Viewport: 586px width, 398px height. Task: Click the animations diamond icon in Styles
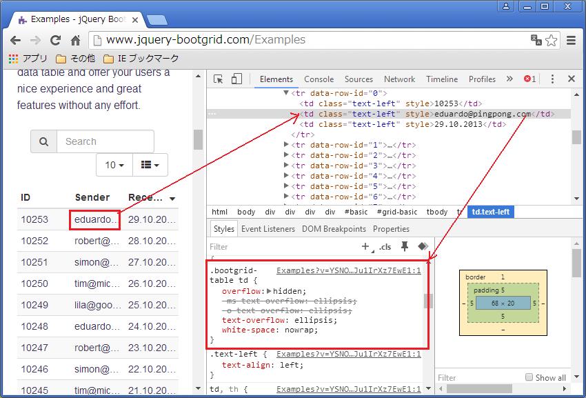[x=423, y=246]
